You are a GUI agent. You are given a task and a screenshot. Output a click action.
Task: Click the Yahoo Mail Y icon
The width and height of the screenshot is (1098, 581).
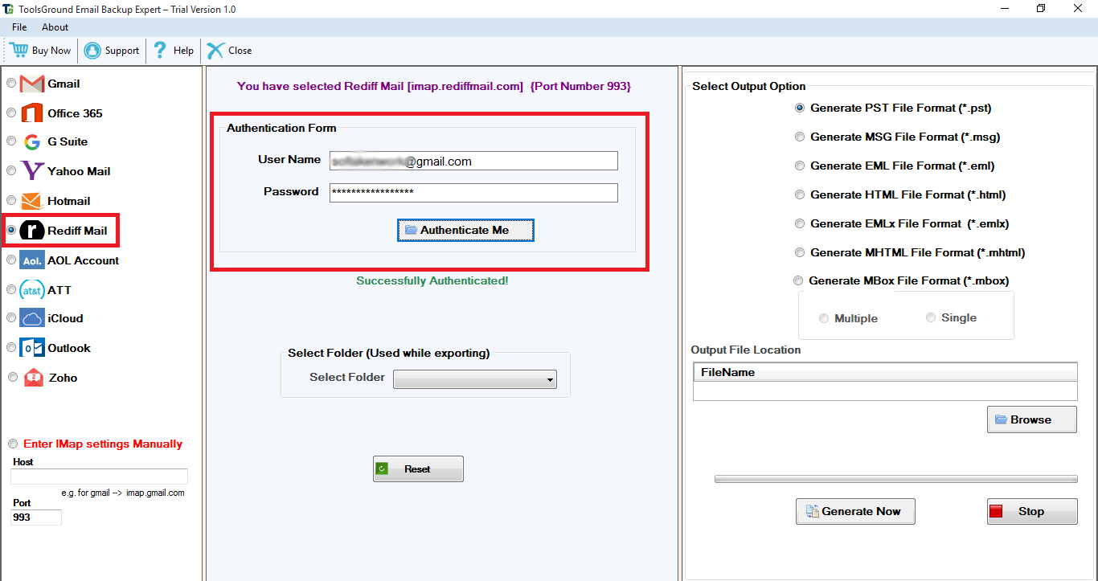point(32,170)
